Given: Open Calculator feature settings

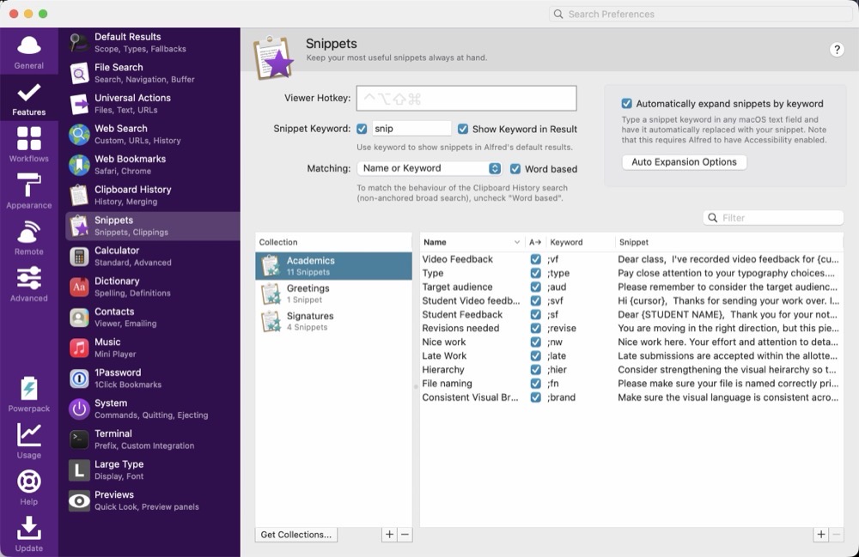Looking at the screenshot, I should pyautogui.click(x=152, y=256).
